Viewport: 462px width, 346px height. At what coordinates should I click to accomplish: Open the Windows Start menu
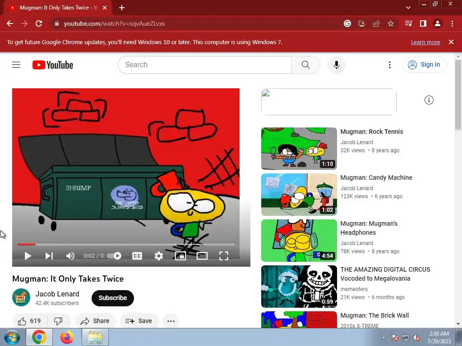[12, 337]
